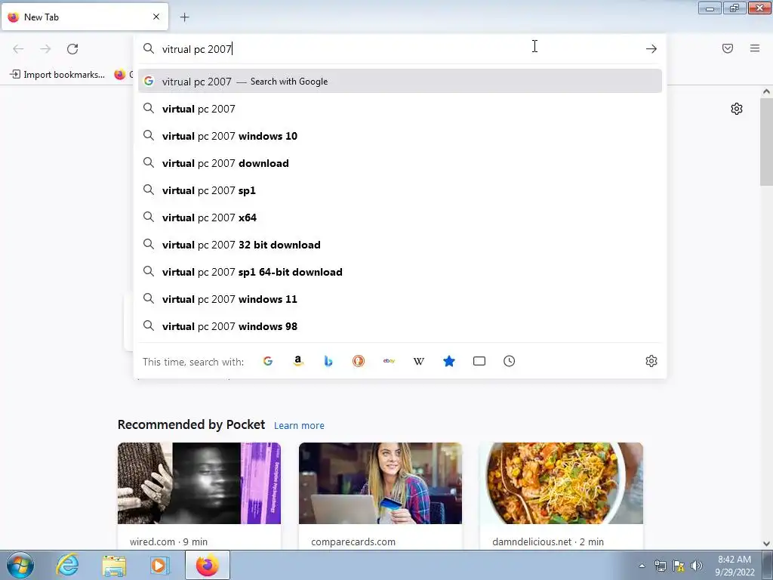This screenshot has width=773, height=580.
Task: Open search settings gear in dropdown
Action: tap(651, 361)
